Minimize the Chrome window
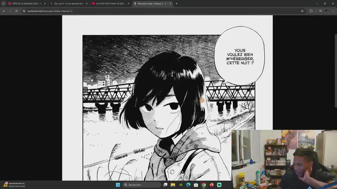The image size is (337, 189). coord(317,4)
